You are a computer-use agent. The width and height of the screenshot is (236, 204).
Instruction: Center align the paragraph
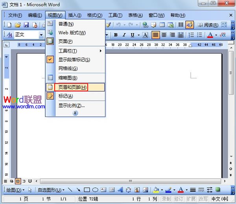tap(164, 35)
